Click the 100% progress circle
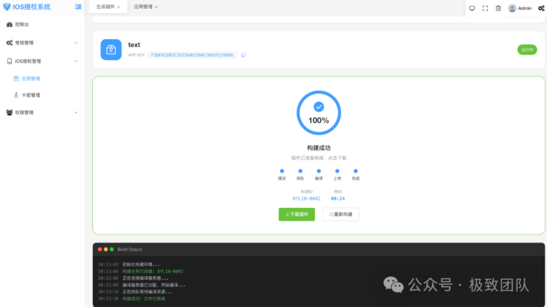 point(318,113)
